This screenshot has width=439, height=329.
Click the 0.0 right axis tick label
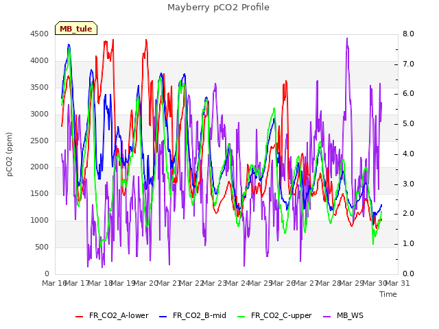[x=408, y=274]
